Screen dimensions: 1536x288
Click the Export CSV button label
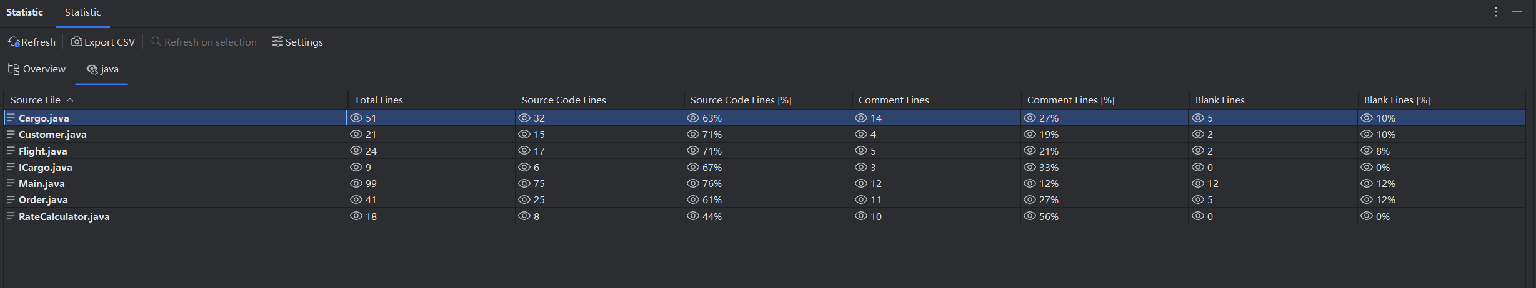click(x=109, y=42)
